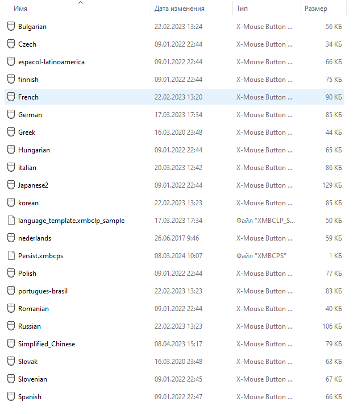Select language_template.xmbclp_sample file name
The height and width of the screenshot is (414, 358).
pyautogui.click(x=71, y=221)
